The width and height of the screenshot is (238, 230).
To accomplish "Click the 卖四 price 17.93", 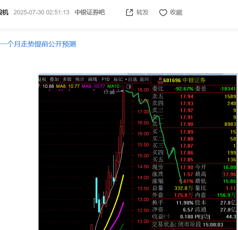I will click(187, 103).
